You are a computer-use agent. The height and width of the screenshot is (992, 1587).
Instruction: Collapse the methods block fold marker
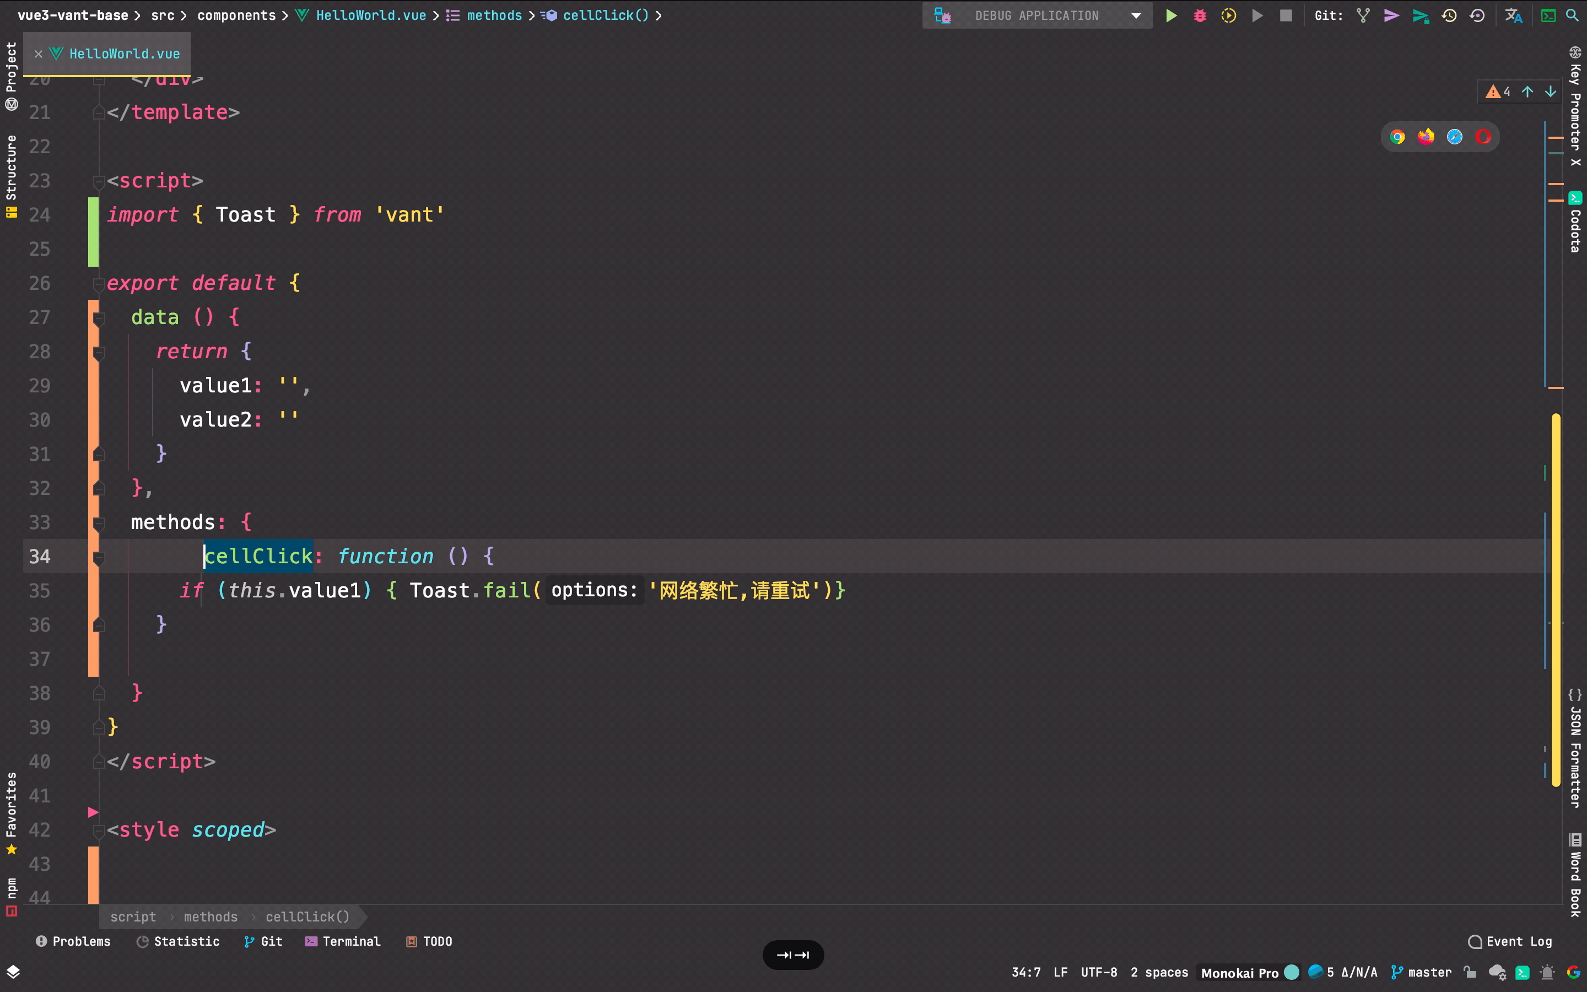[x=99, y=523]
